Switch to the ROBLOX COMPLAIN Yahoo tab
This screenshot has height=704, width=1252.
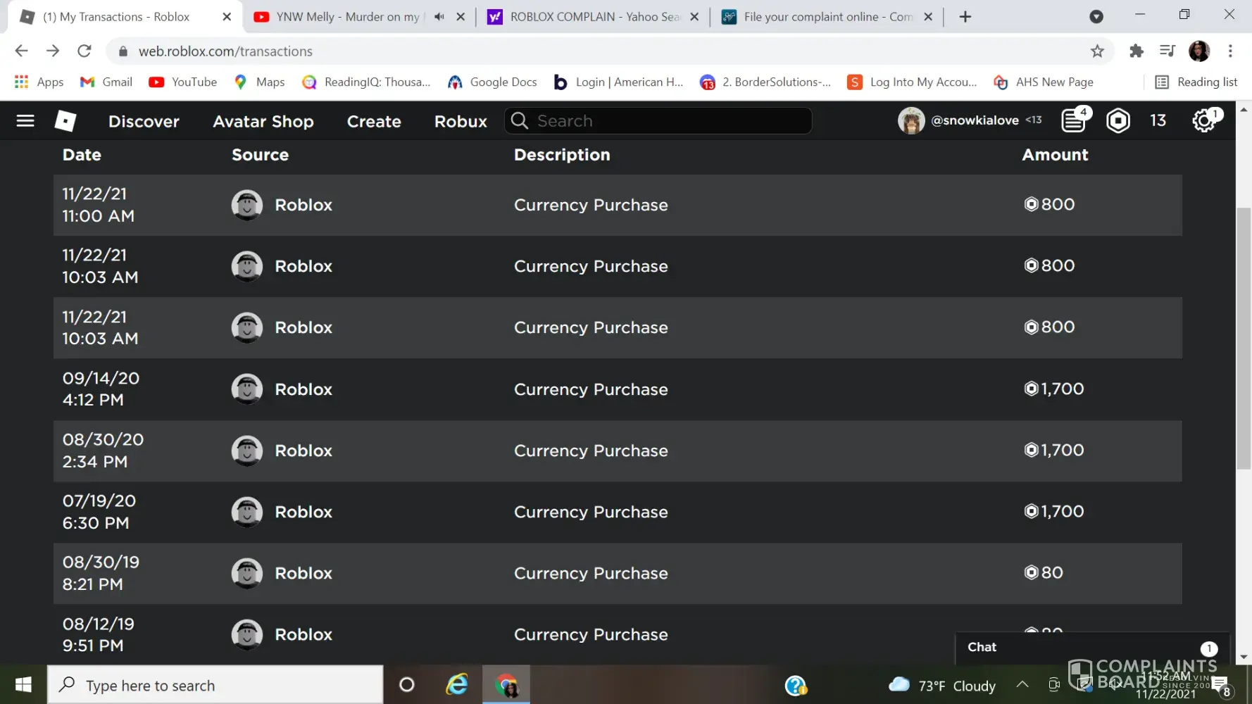[x=594, y=17]
